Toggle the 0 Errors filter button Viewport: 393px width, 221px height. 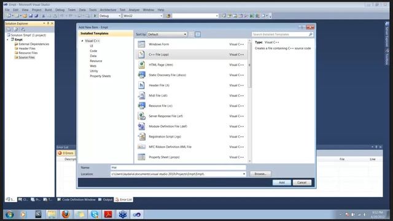(66, 153)
